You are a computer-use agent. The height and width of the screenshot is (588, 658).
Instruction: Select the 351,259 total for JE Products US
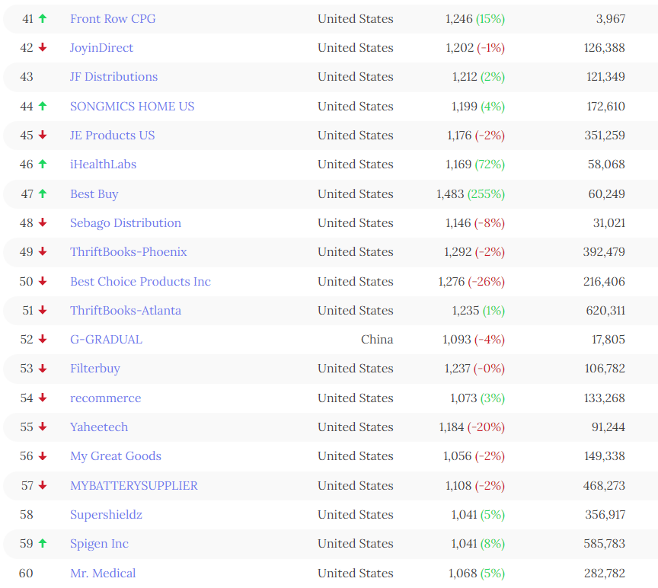tap(605, 135)
